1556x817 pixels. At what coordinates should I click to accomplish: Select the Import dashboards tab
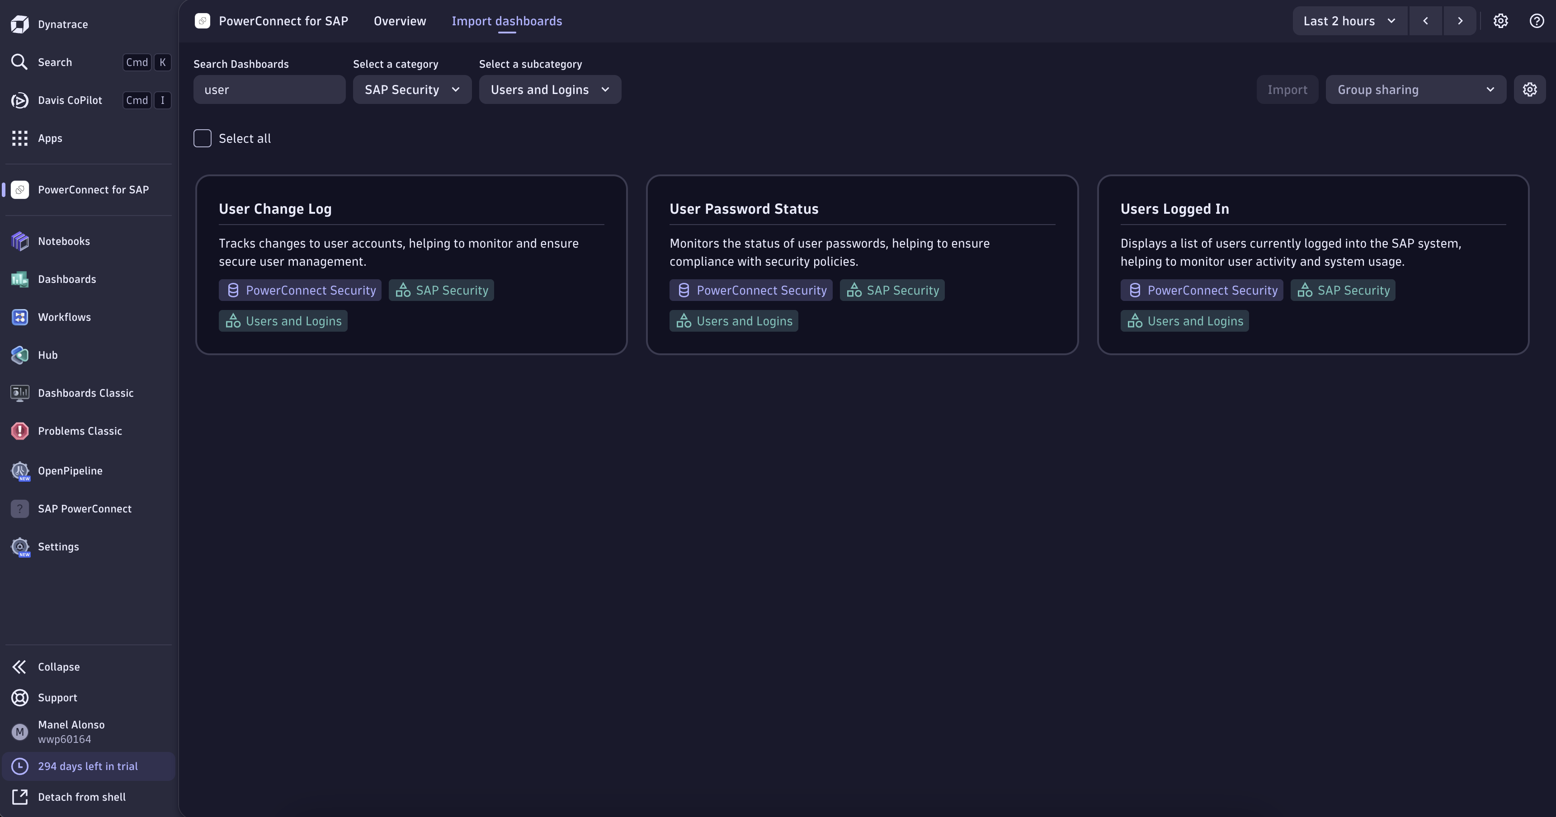click(507, 20)
